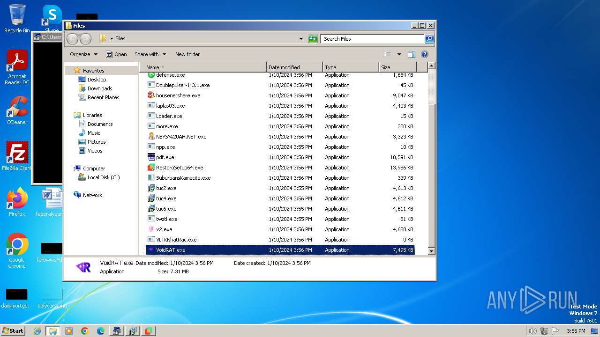
Task: Open Windows Media Player taskbar icon
Action: [69, 331]
